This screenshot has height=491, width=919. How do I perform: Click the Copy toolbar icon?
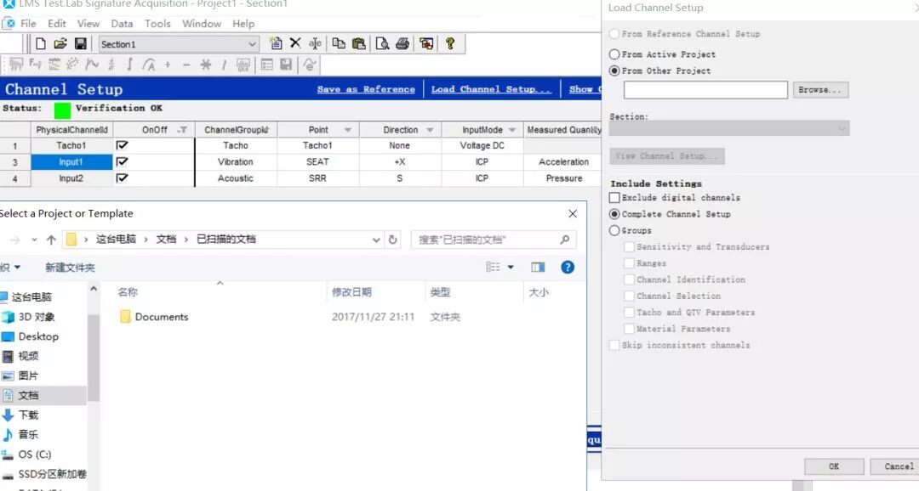(x=339, y=43)
